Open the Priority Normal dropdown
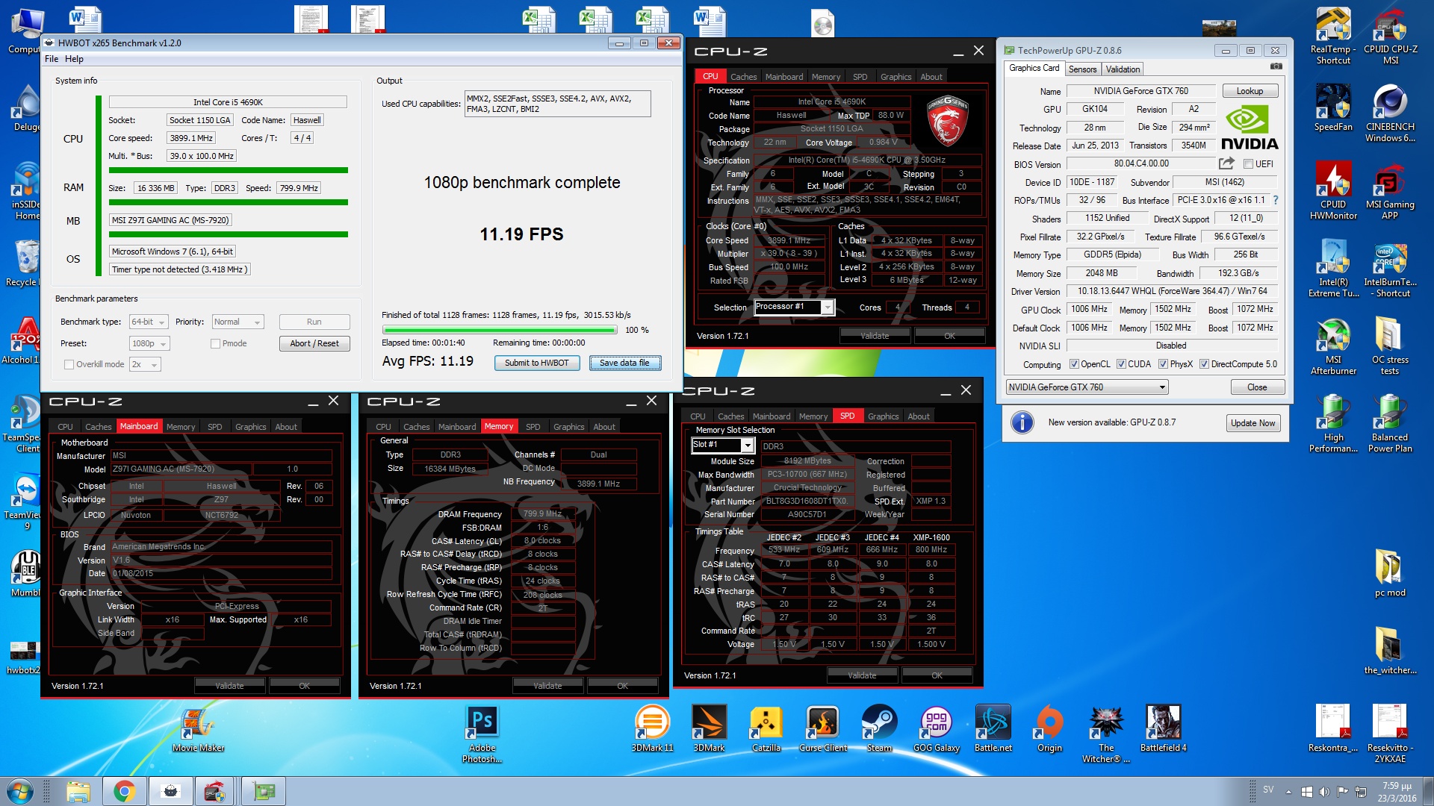 tap(238, 322)
